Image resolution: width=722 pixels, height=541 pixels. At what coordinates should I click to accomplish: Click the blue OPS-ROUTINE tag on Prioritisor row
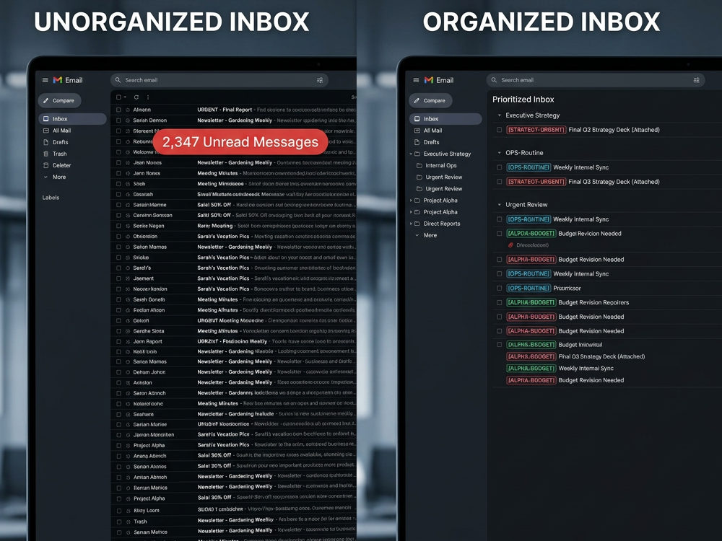[x=529, y=288]
